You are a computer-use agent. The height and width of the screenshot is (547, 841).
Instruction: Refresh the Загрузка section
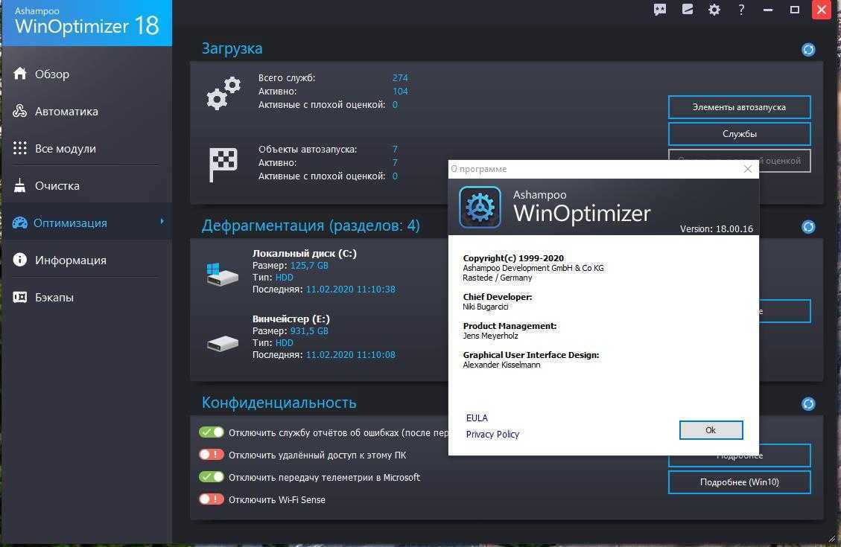(808, 49)
